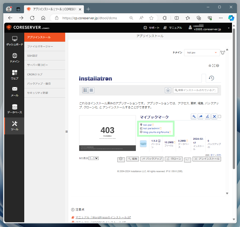Open the koii.pw/ site link

147,125
